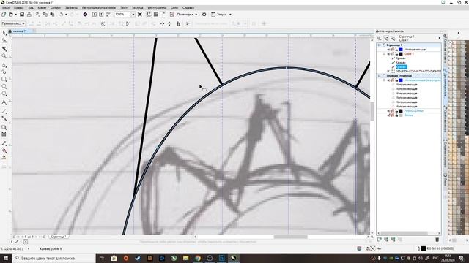Select the Transparency tool
The width and height of the screenshot is (469, 263).
pyautogui.click(x=4, y=134)
